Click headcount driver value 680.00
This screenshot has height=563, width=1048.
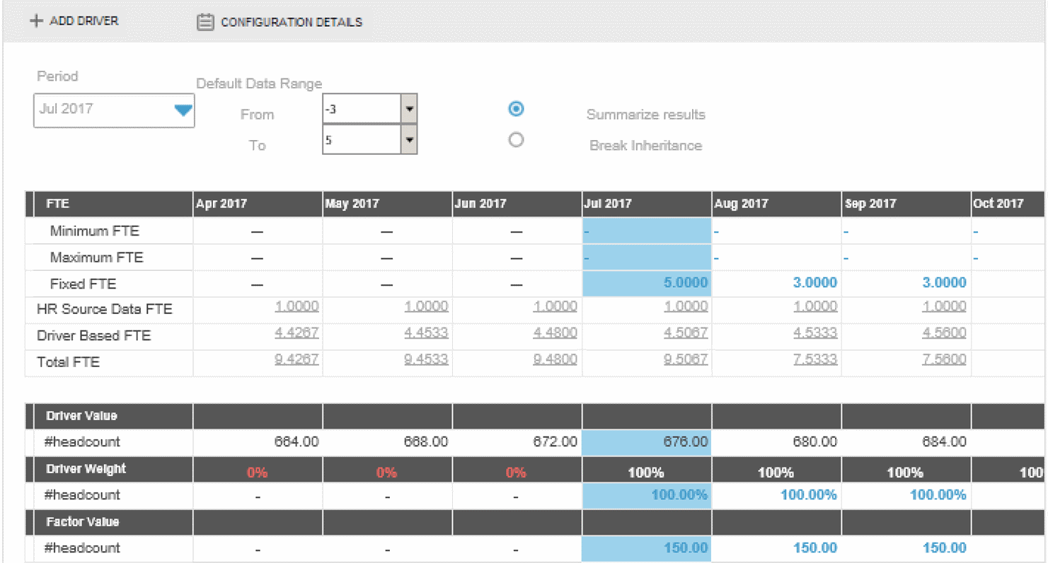(x=815, y=442)
